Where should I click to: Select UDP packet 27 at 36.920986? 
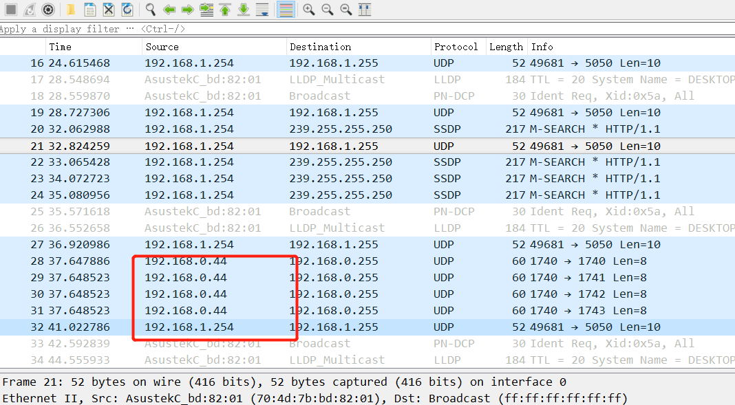367,244
